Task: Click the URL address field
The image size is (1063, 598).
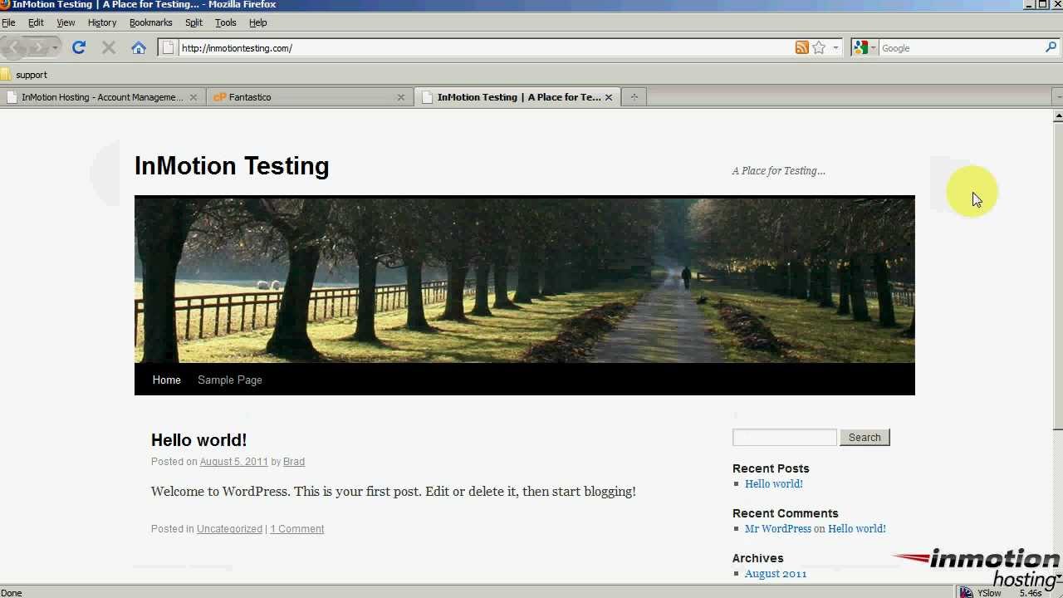Action: [486, 48]
